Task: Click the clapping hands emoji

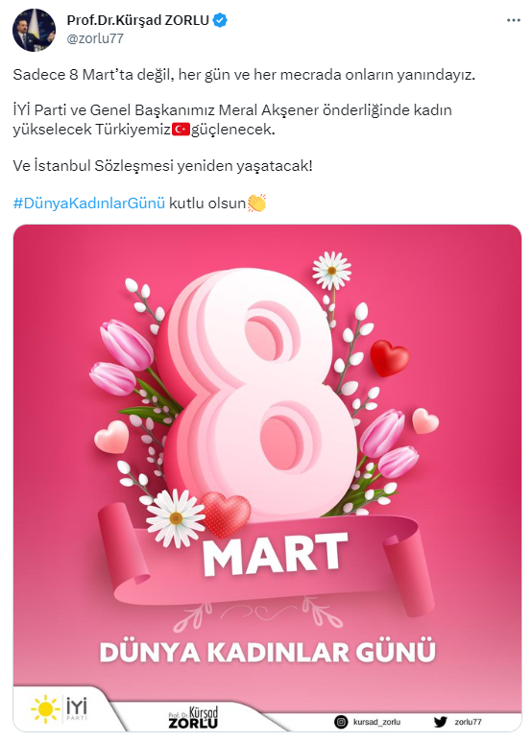Action: (257, 203)
